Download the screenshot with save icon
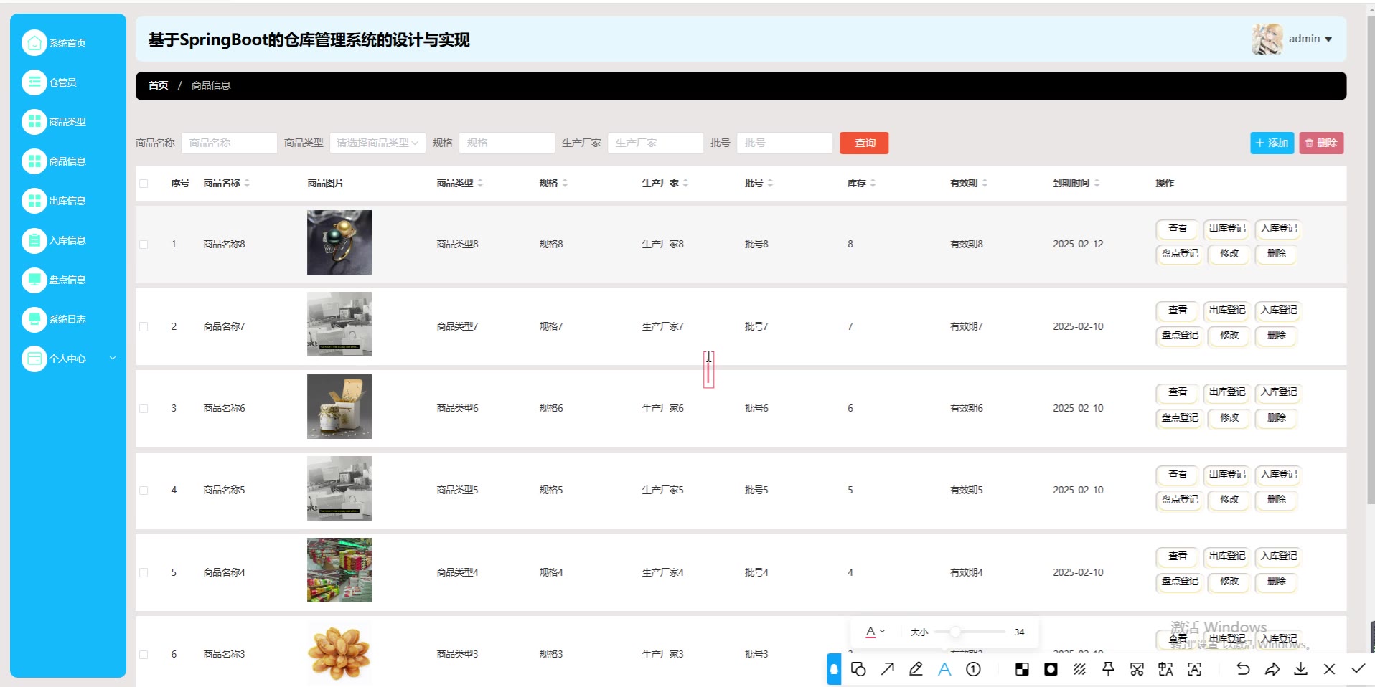Screen dimensions: 1375x687 (x=1300, y=669)
